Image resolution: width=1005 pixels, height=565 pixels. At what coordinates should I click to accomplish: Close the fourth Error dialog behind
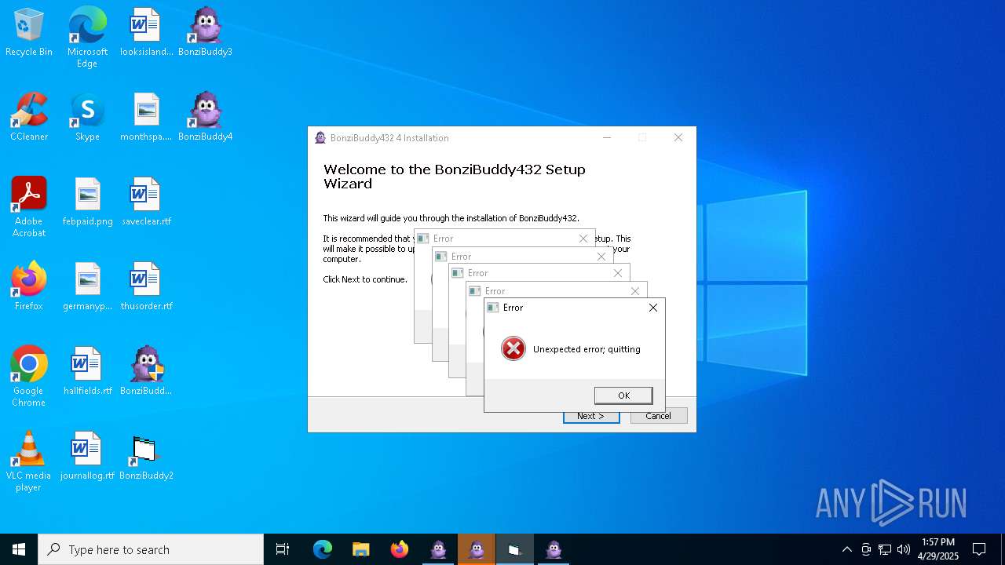point(601,257)
